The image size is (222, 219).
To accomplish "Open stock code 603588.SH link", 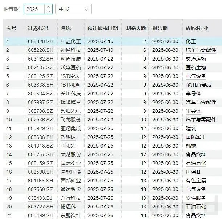I will coord(41,172).
